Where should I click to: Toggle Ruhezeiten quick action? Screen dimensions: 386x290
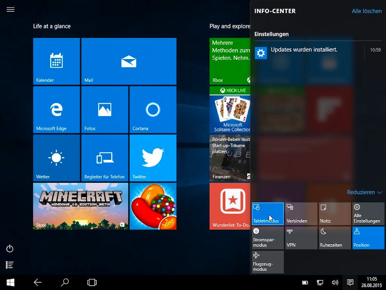click(x=335, y=238)
